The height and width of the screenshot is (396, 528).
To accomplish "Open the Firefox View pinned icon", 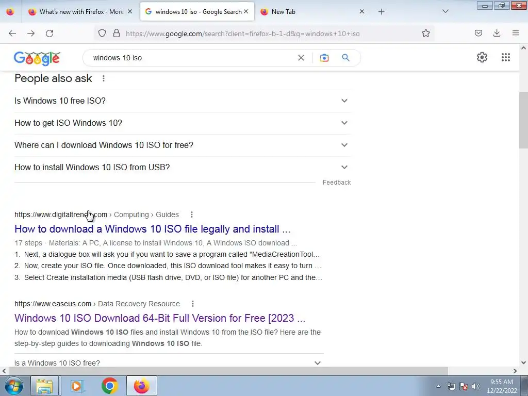I will (10, 12).
